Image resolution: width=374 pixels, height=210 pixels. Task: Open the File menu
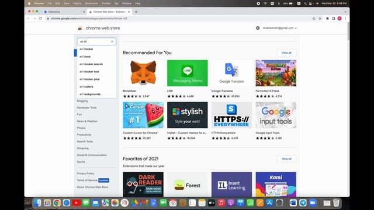pos(50,3)
